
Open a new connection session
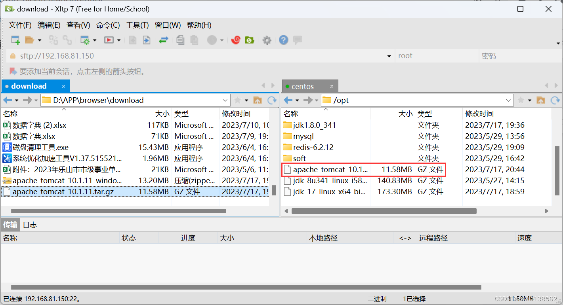pos(15,40)
